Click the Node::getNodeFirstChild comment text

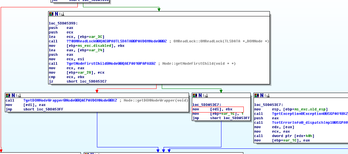199,63
